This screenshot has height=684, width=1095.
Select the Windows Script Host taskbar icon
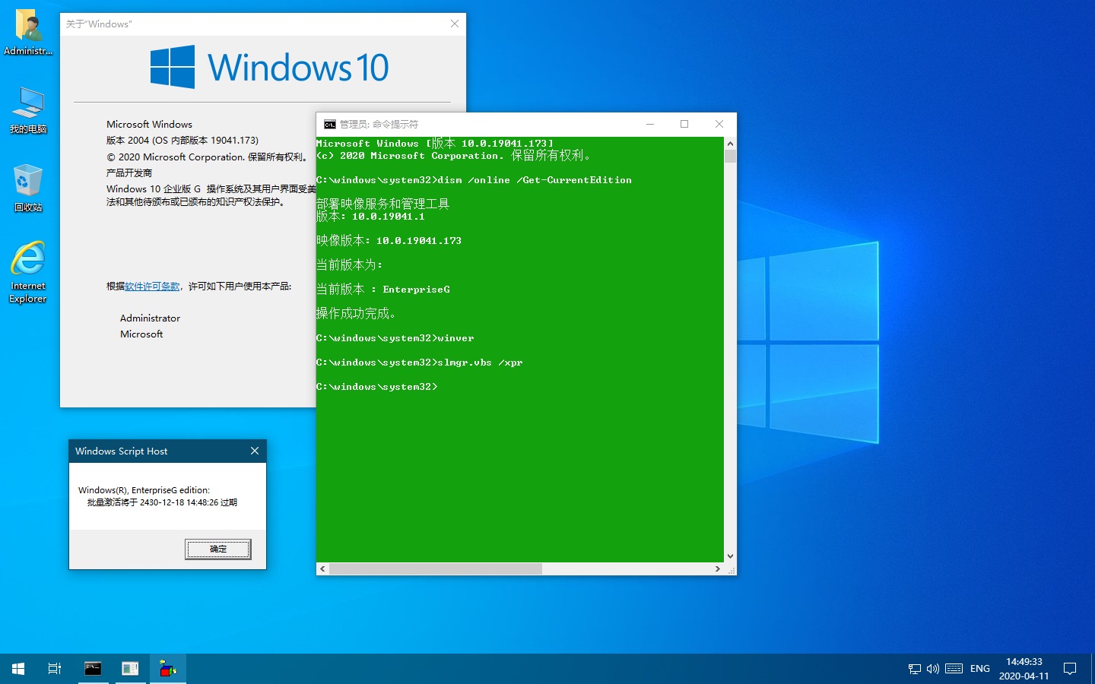(x=167, y=669)
